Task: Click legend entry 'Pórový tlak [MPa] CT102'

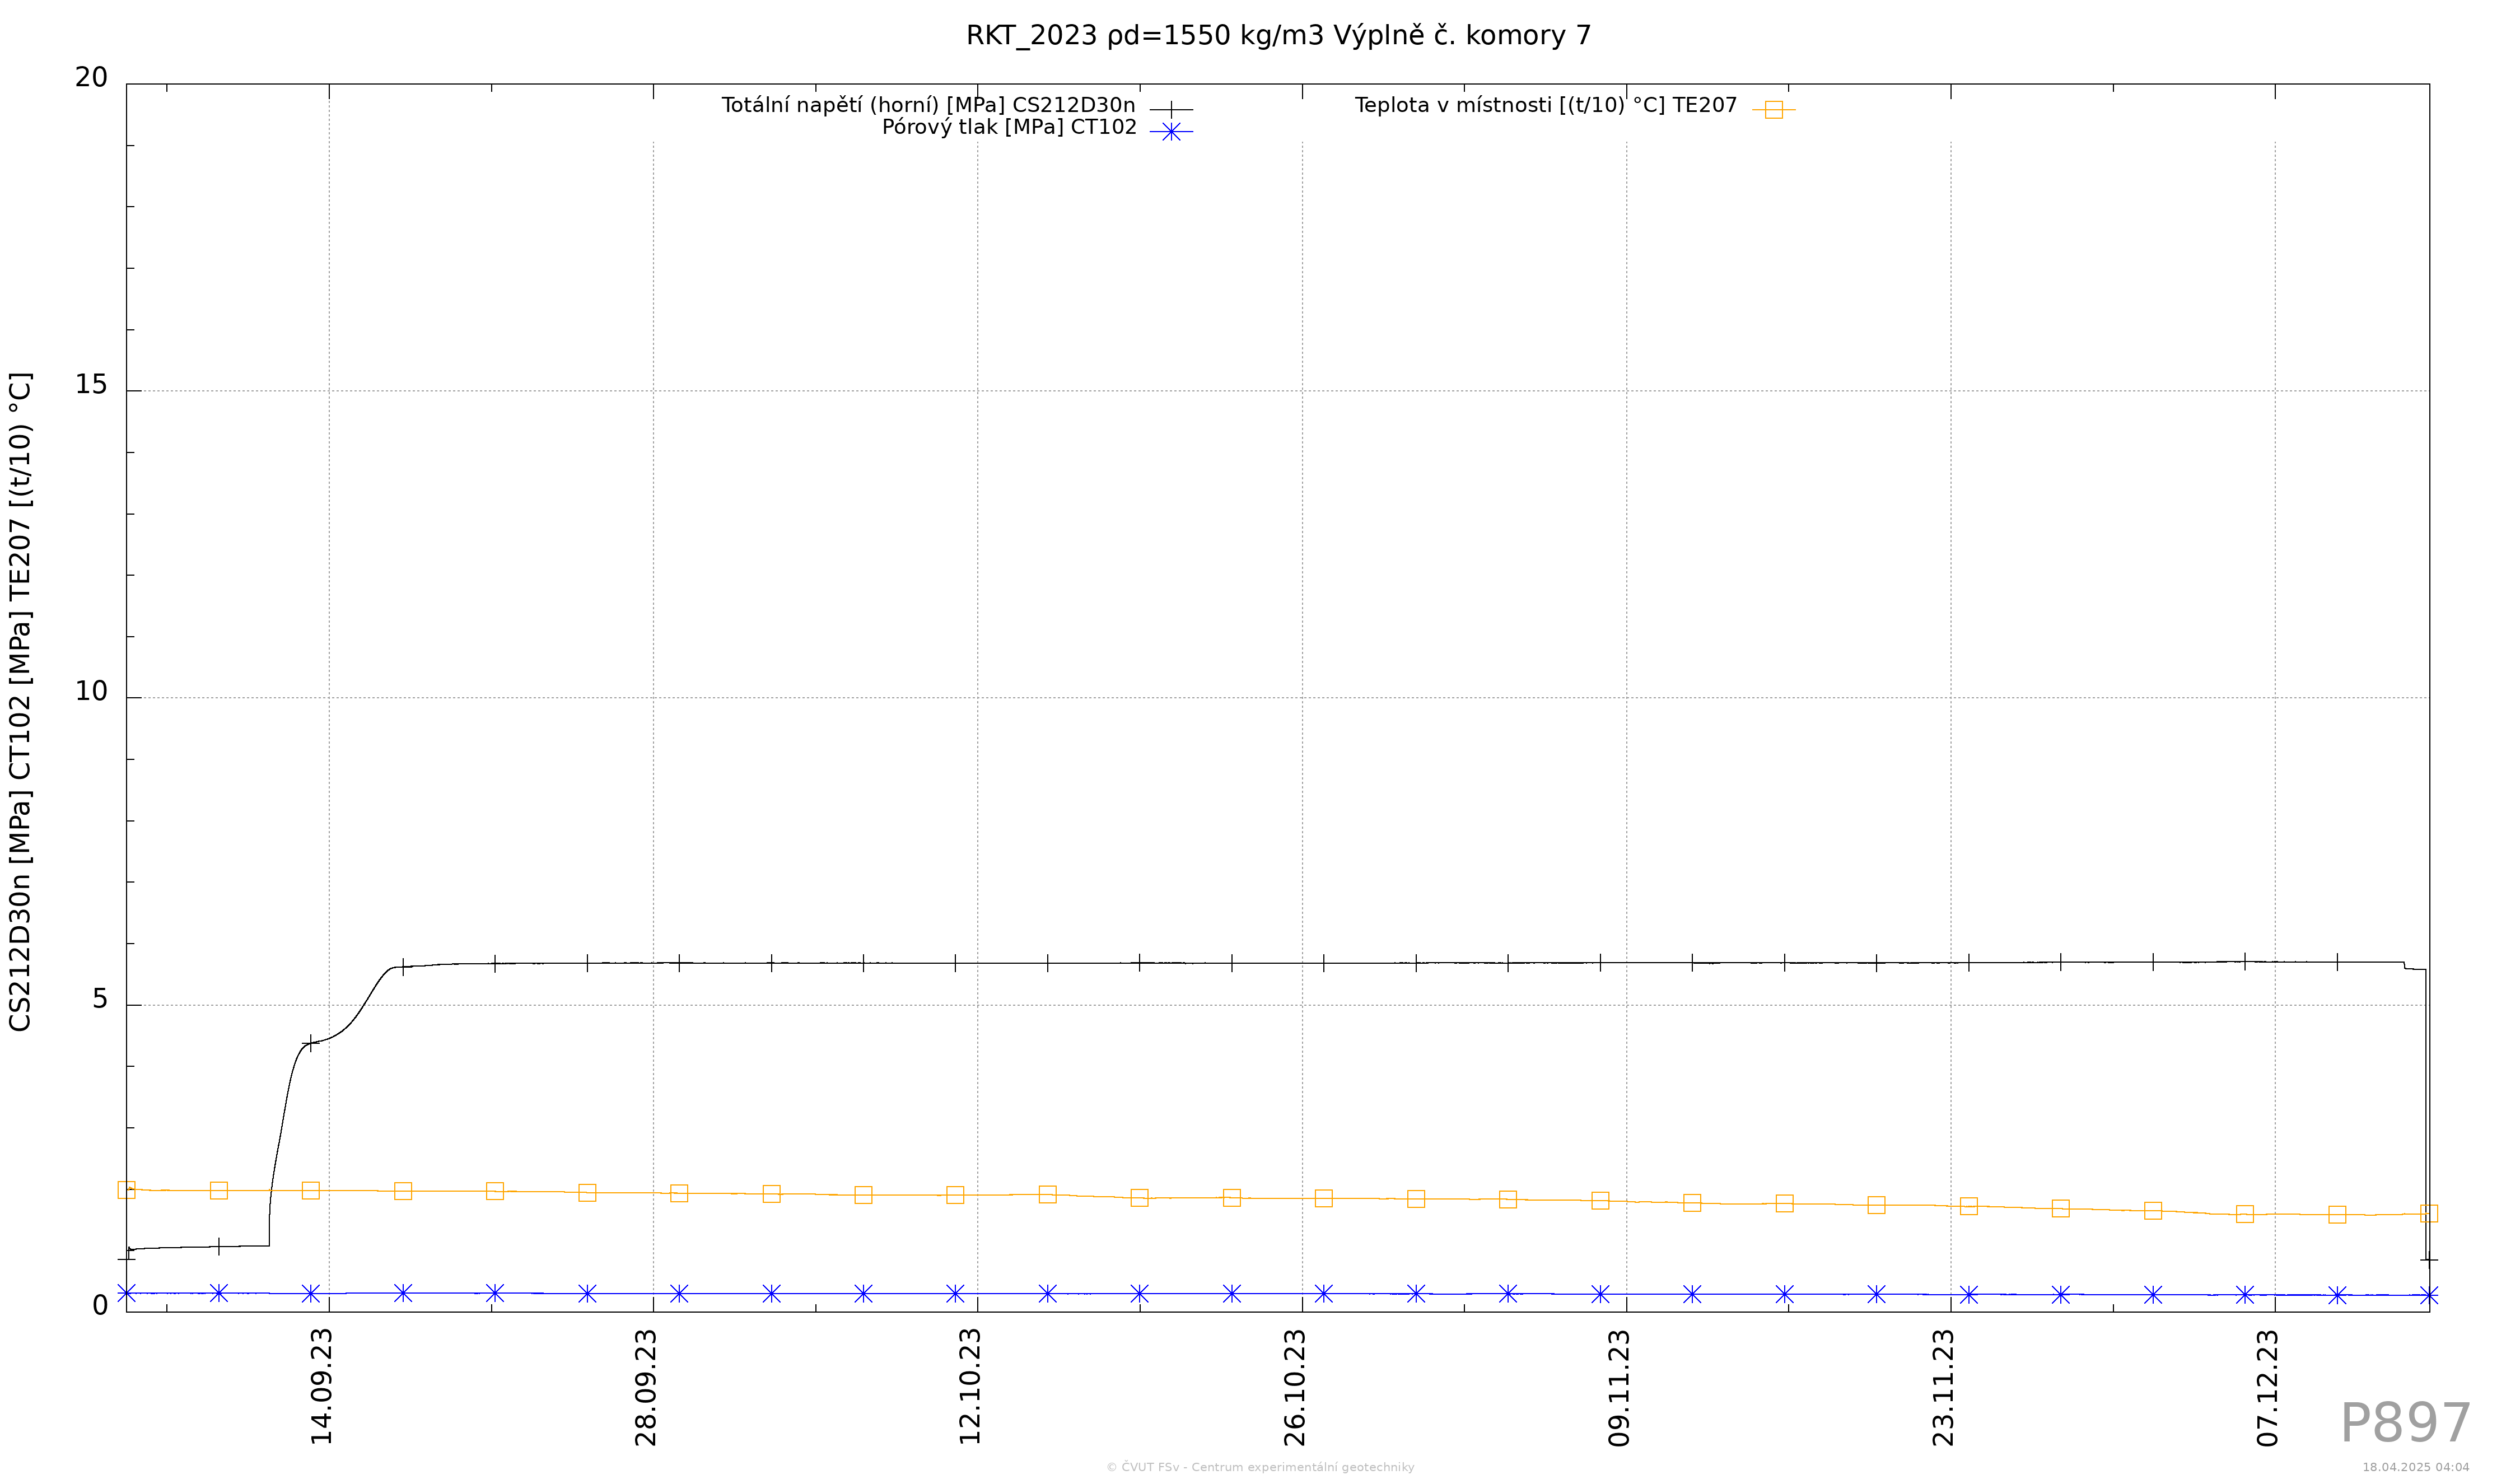Action: click(x=1009, y=128)
